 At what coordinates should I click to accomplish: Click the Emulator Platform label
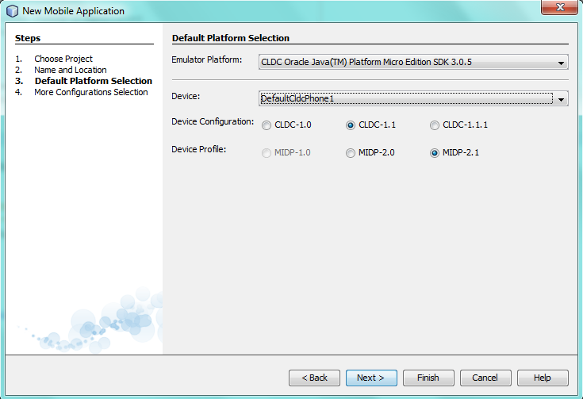point(206,59)
